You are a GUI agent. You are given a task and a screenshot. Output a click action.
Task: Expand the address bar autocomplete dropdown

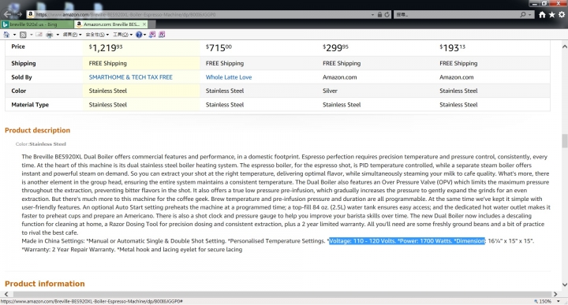(x=372, y=15)
